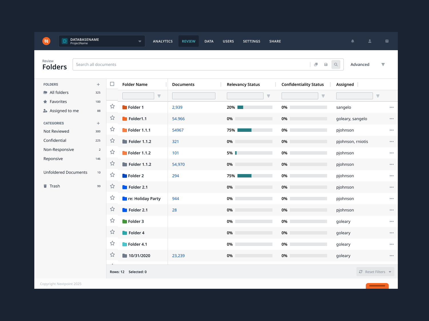Image resolution: width=429 pixels, height=321 pixels.
Task: Go to the Share tab
Action: [275, 41]
